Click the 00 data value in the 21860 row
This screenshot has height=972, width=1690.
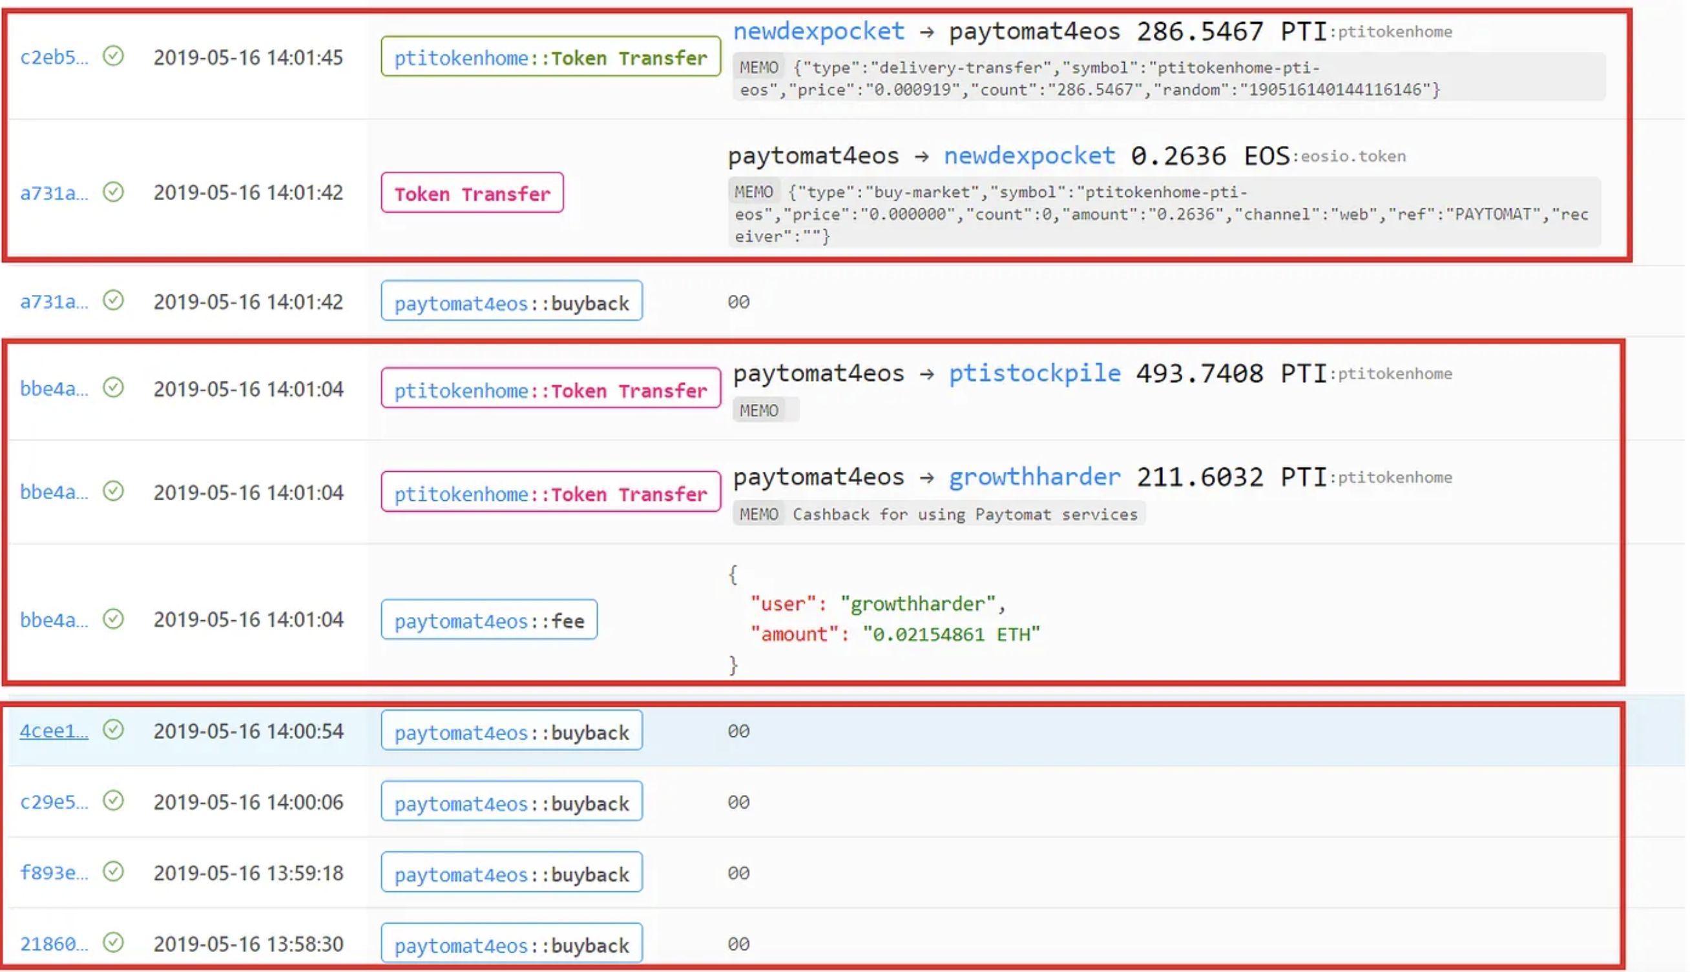(x=738, y=944)
